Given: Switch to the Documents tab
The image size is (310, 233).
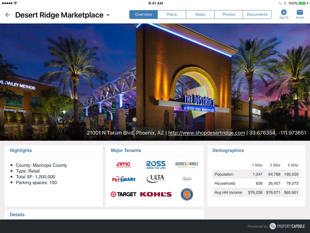Looking at the screenshot, I should (x=257, y=14).
